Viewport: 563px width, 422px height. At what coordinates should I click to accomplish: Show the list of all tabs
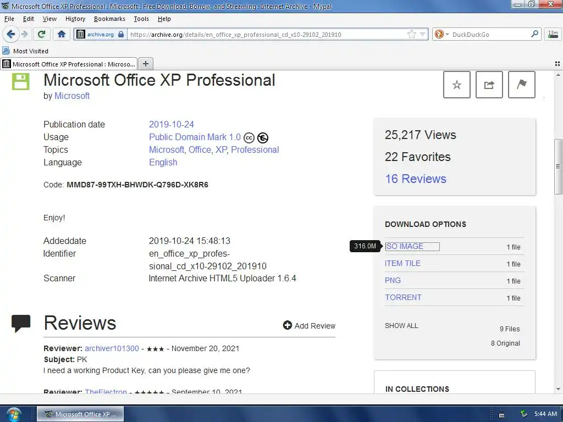[x=558, y=64]
